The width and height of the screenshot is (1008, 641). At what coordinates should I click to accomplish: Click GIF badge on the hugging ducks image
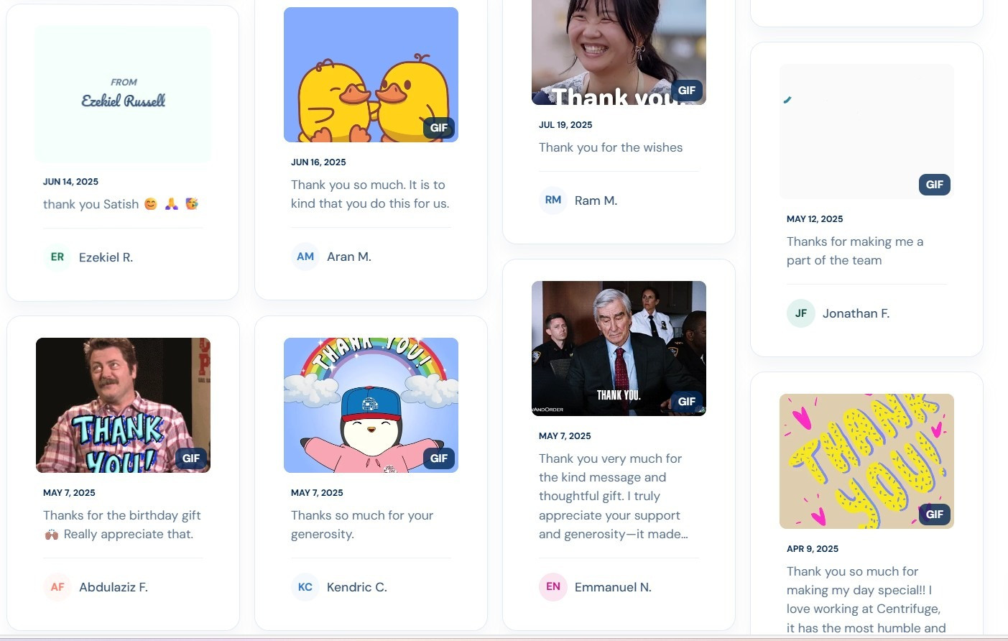click(x=438, y=128)
